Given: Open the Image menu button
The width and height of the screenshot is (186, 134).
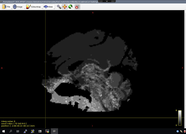Looking at the screenshot, I should point(18,7).
